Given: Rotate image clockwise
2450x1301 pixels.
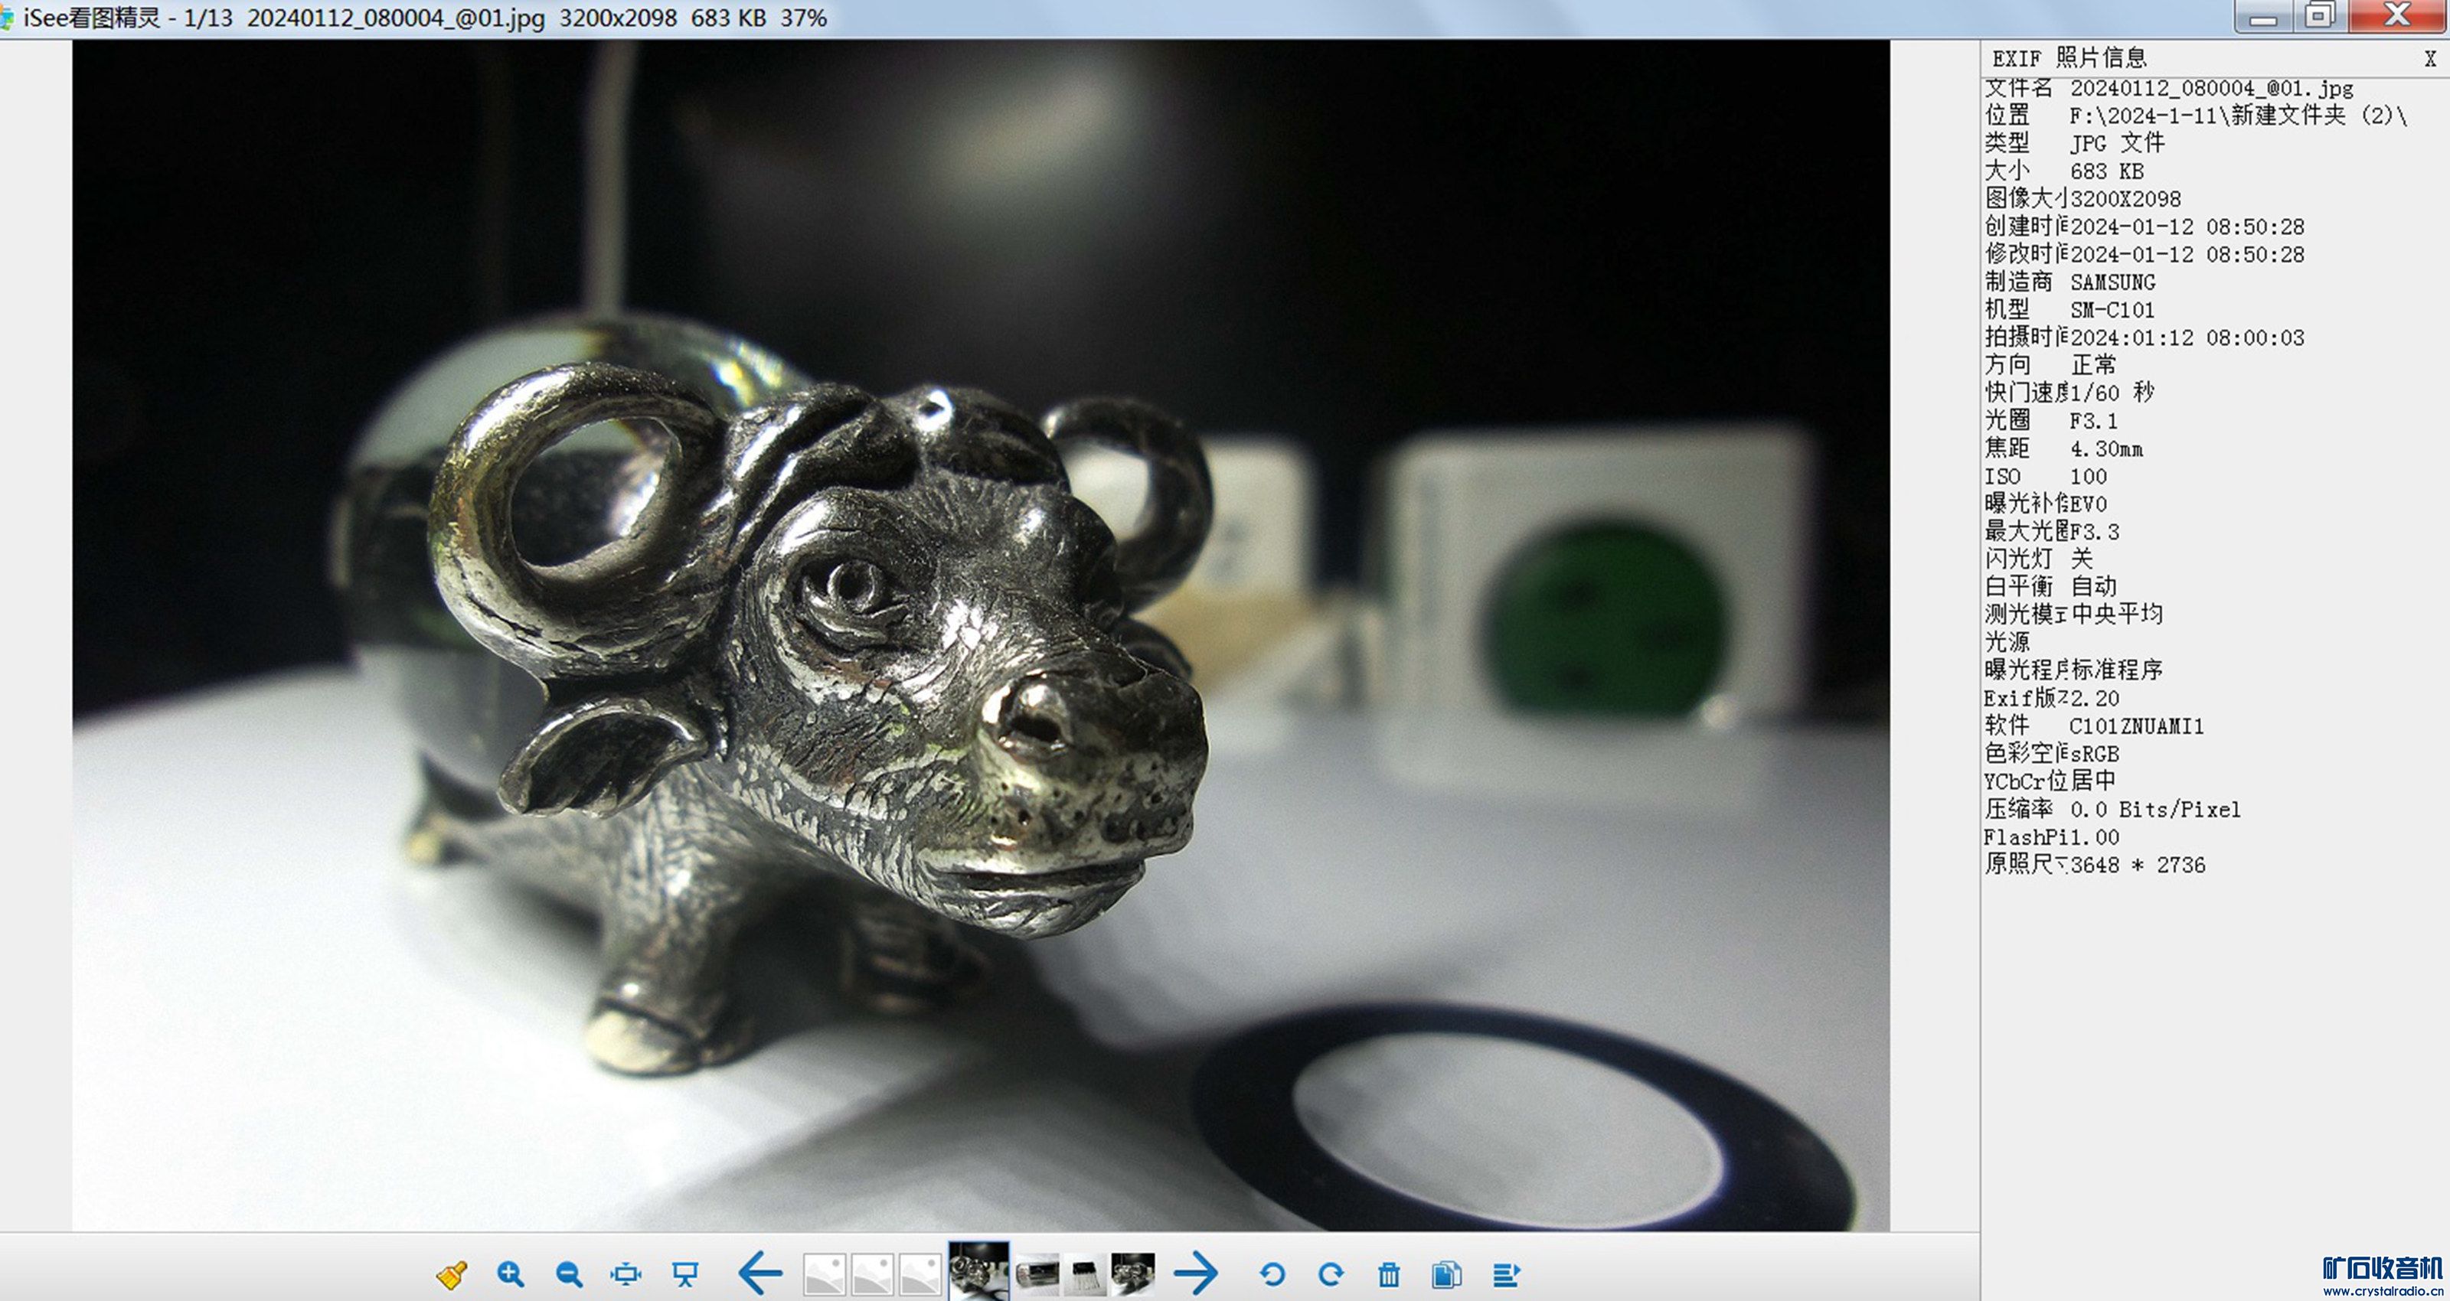Looking at the screenshot, I should point(1331,1273).
